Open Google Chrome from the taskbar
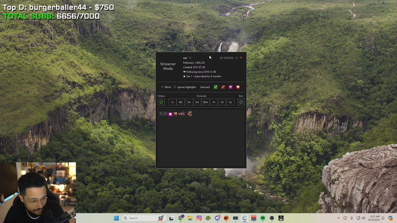 [x=181, y=218]
